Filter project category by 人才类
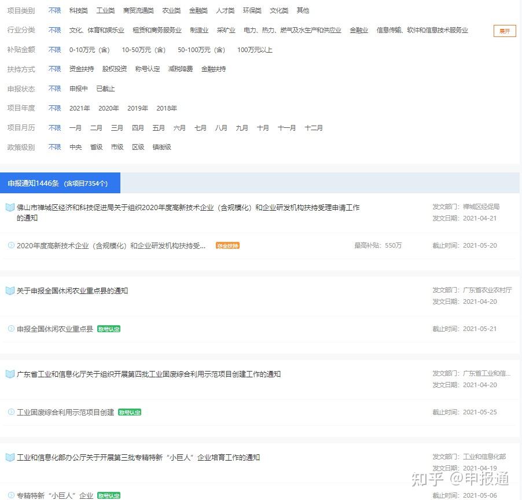 (x=225, y=10)
